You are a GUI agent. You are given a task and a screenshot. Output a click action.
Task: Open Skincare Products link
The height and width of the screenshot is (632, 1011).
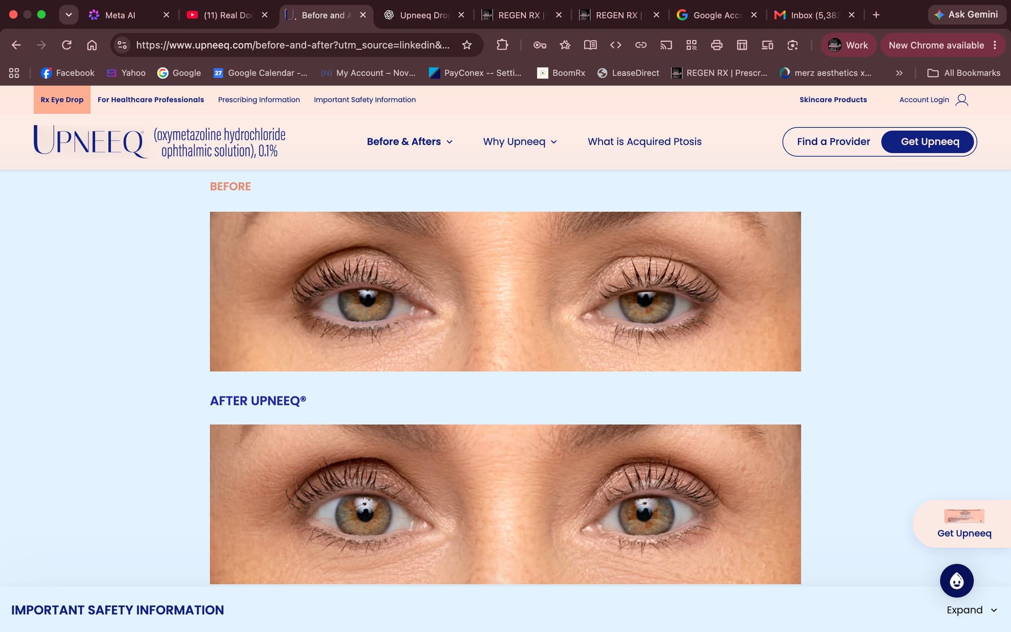pos(833,100)
